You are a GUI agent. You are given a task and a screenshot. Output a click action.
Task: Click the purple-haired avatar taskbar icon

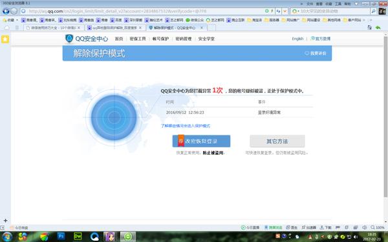point(109,237)
